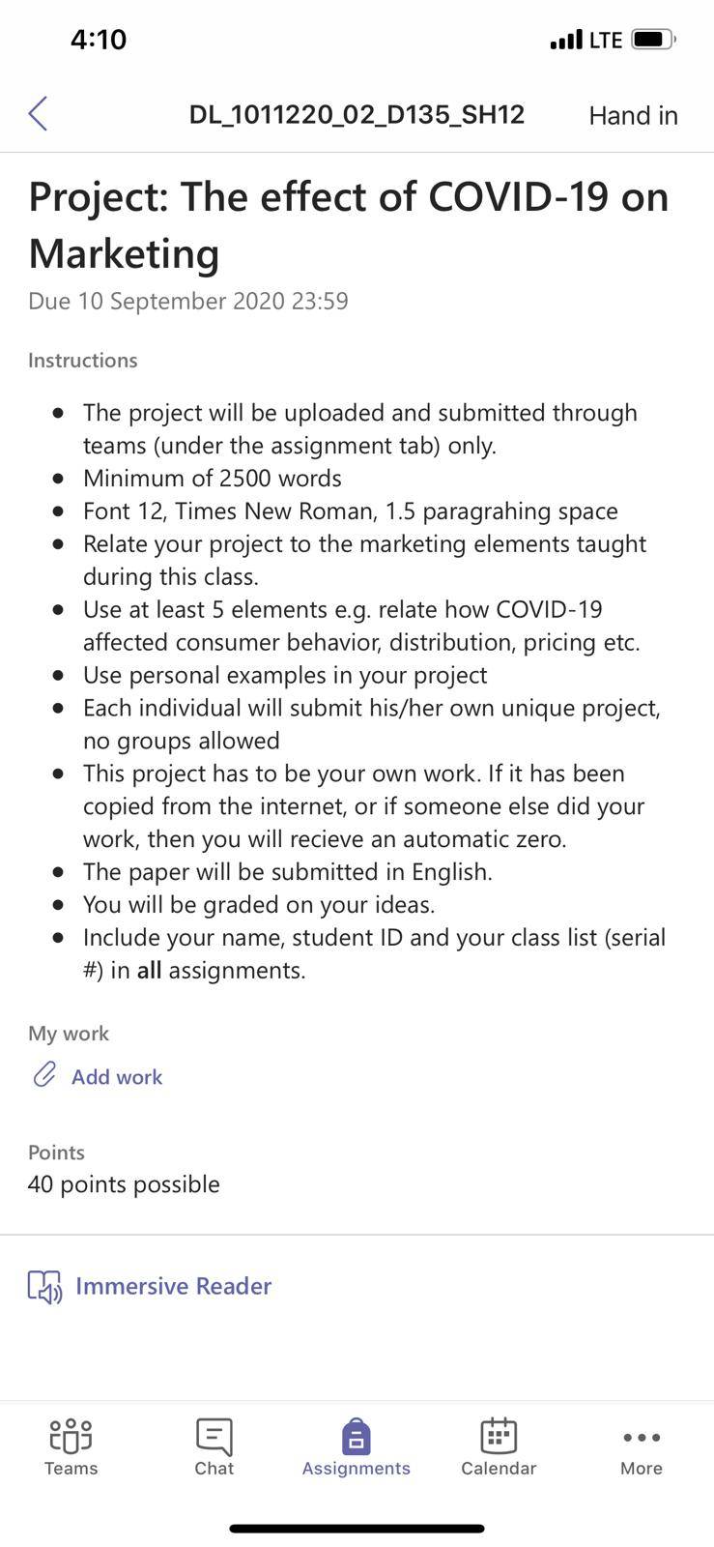
Task: Open the More options ellipsis
Action: click(642, 1438)
